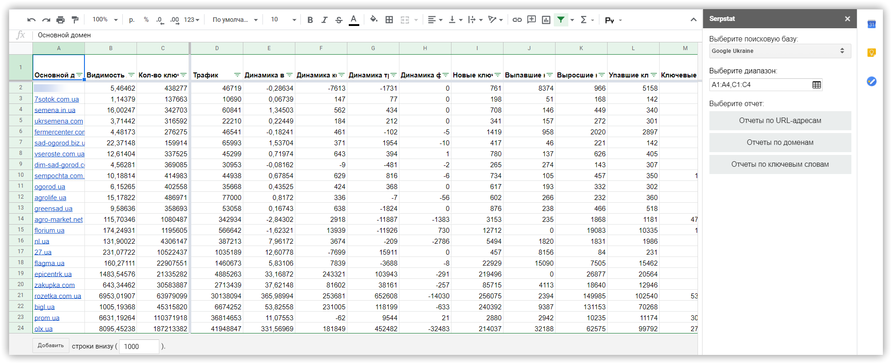
Task: Open the 7sotok.com.ua link
Action: click(x=57, y=99)
